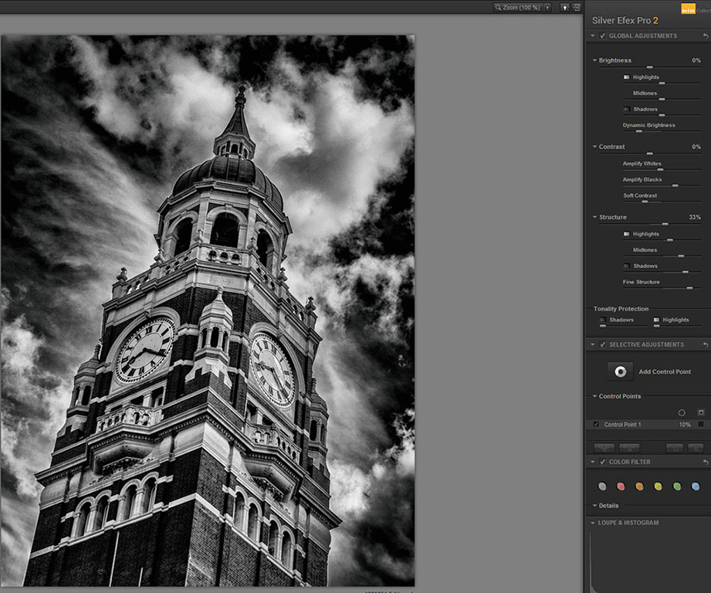Reset the Color Filter section
Image resolution: width=711 pixels, height=593 pixels.
(705, 462)
